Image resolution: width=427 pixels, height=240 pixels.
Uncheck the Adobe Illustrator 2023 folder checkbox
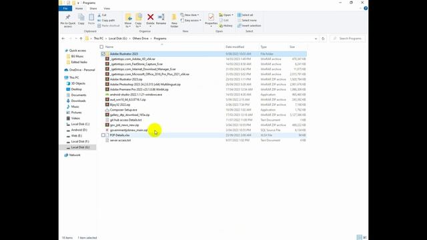(103, 54)
